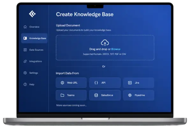Click 'More sources coming soon...' text
This screenshot has height=127, width=190.
pyautogui.click(x=71, y=105)
